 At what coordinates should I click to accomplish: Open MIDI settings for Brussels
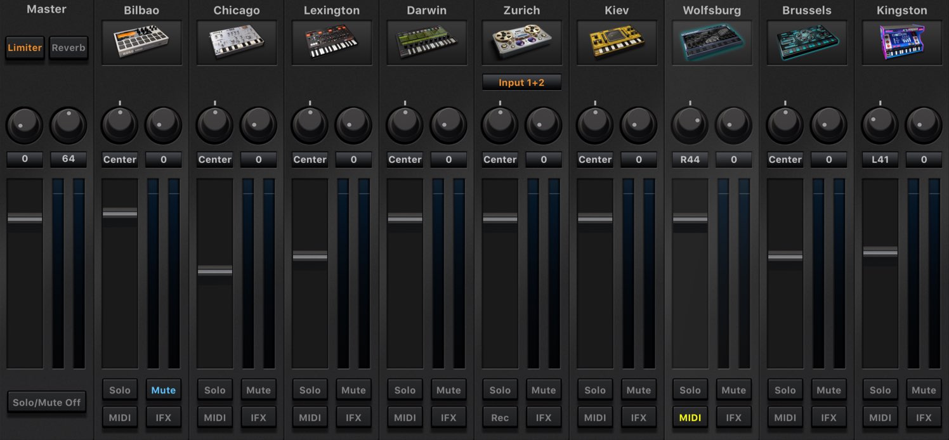pyautogui.click(x=785, y=418)
